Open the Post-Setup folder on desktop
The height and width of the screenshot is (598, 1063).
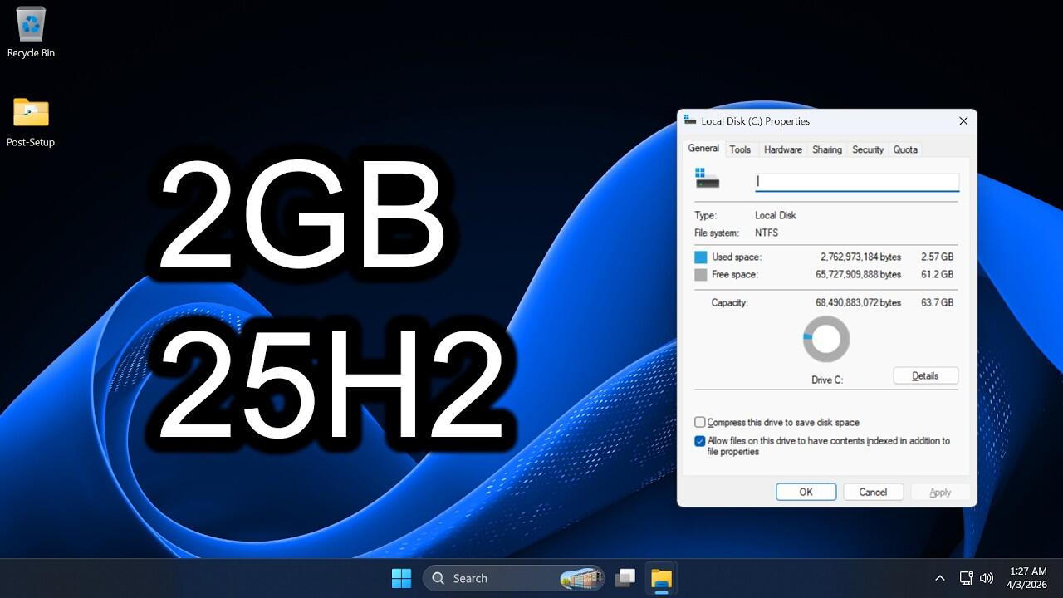tap(31, 113)
